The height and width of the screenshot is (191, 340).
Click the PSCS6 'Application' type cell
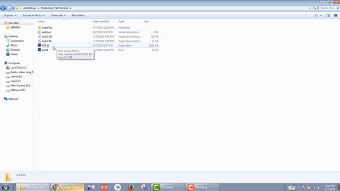click(x=125, y=46)
